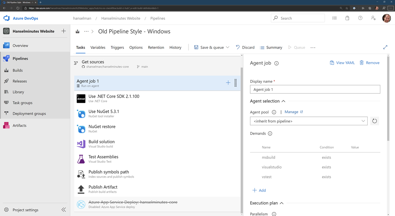Select Build solution task
Image resolution: width=395 pixels, height=216 pixels.
[157, 144]
